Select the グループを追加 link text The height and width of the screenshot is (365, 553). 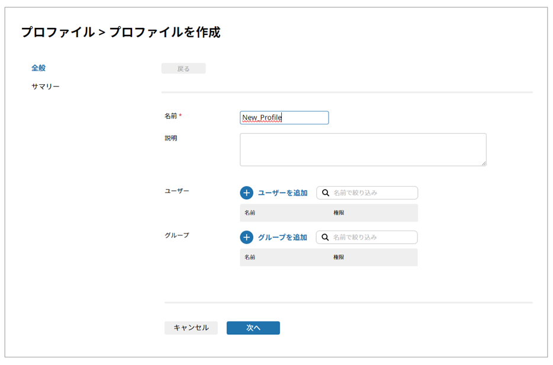(x=282, y=238)
